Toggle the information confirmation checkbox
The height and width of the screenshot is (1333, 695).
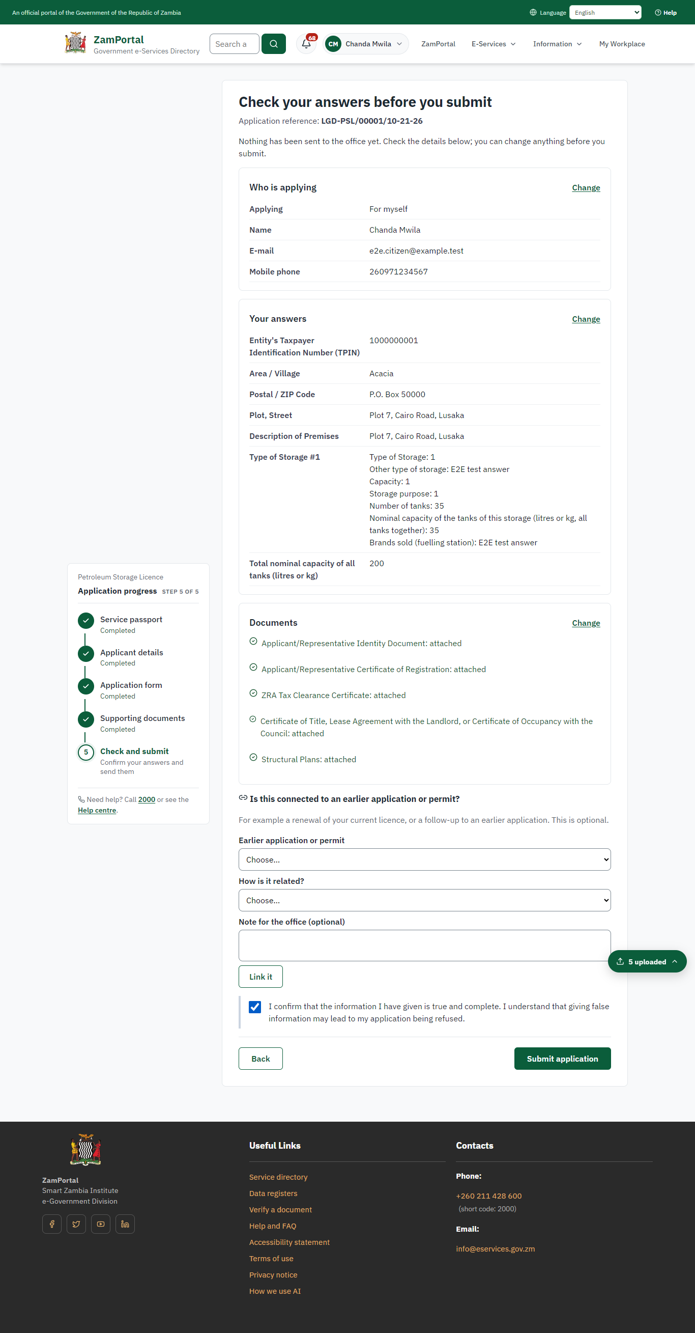[255, 1007]
